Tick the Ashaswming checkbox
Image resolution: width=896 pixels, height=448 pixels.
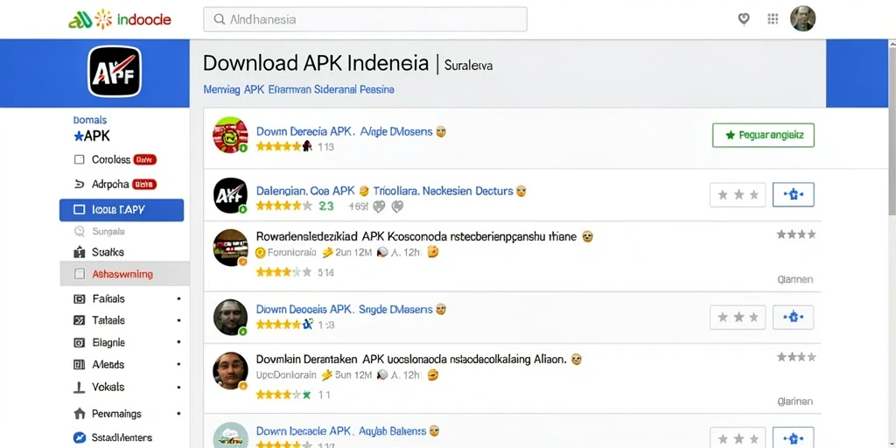pyautogui.click(x=80, y=274)
